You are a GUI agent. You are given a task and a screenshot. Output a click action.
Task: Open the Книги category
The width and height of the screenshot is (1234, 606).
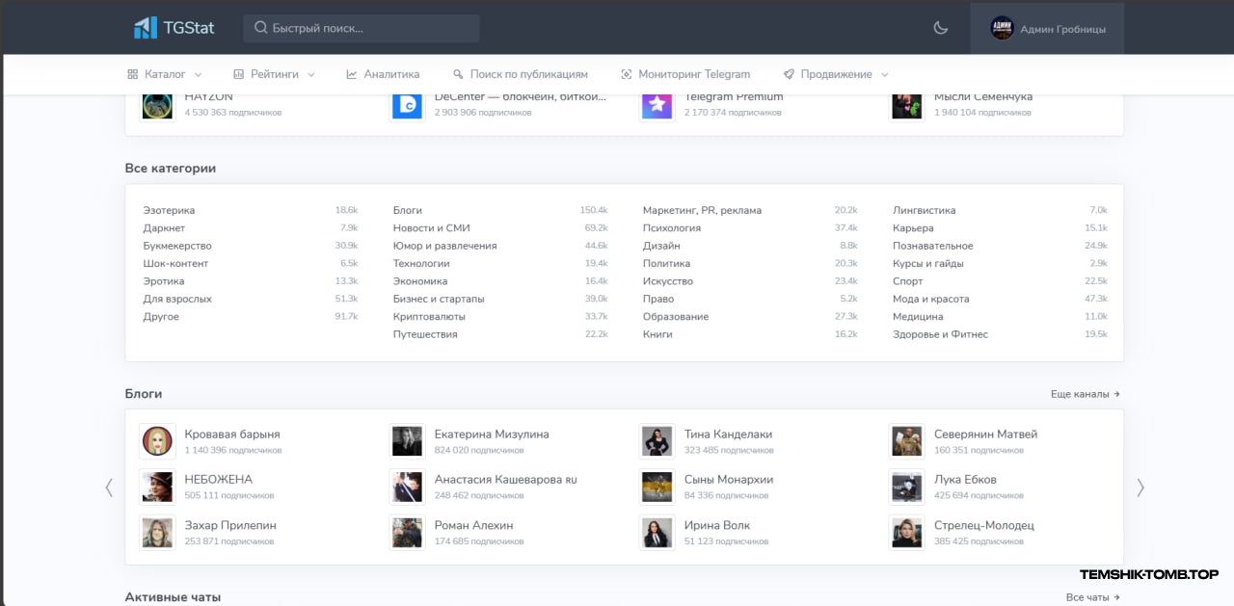pyautogui.click(x=657, y=334)
